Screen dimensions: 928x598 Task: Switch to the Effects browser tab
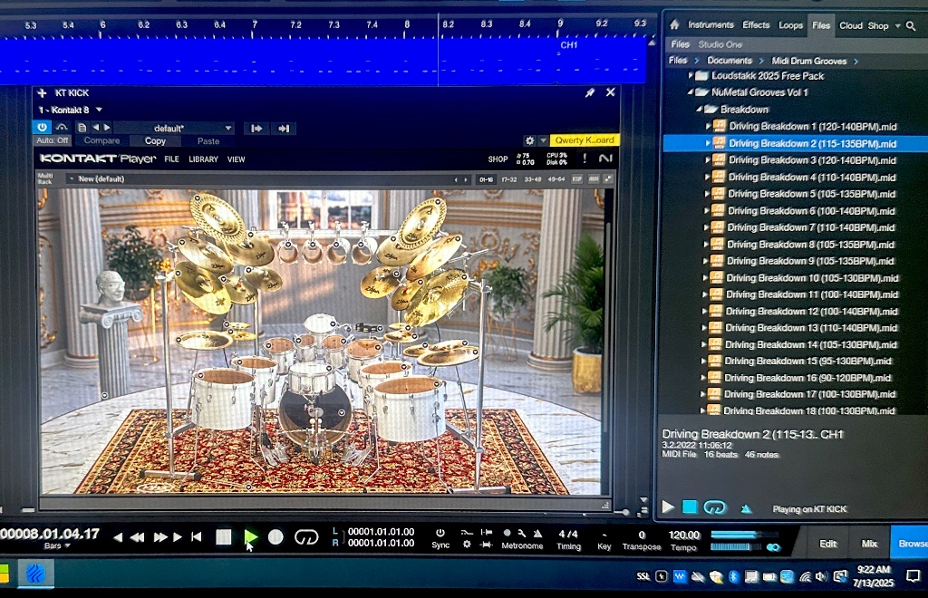756,24
